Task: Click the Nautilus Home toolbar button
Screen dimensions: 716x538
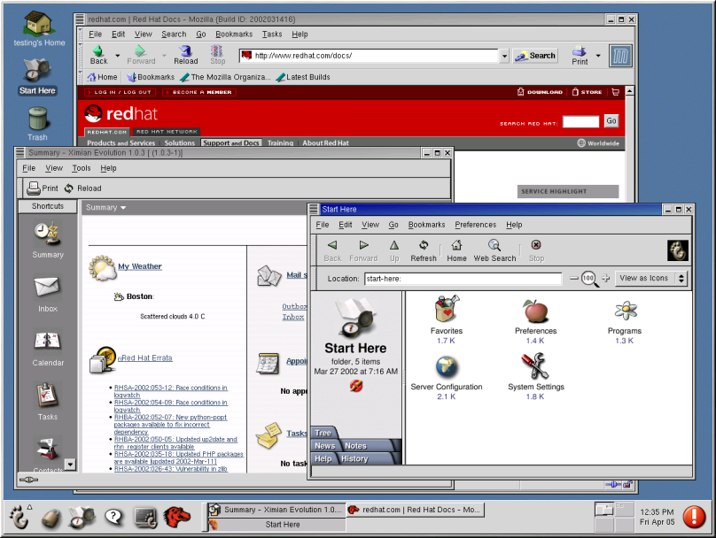Action: 456,250
